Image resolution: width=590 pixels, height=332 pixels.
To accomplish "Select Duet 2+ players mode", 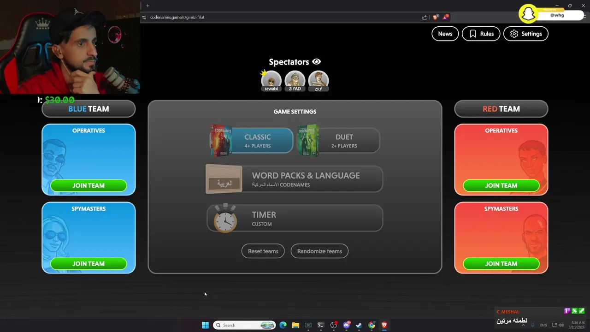I will point(339,141).
